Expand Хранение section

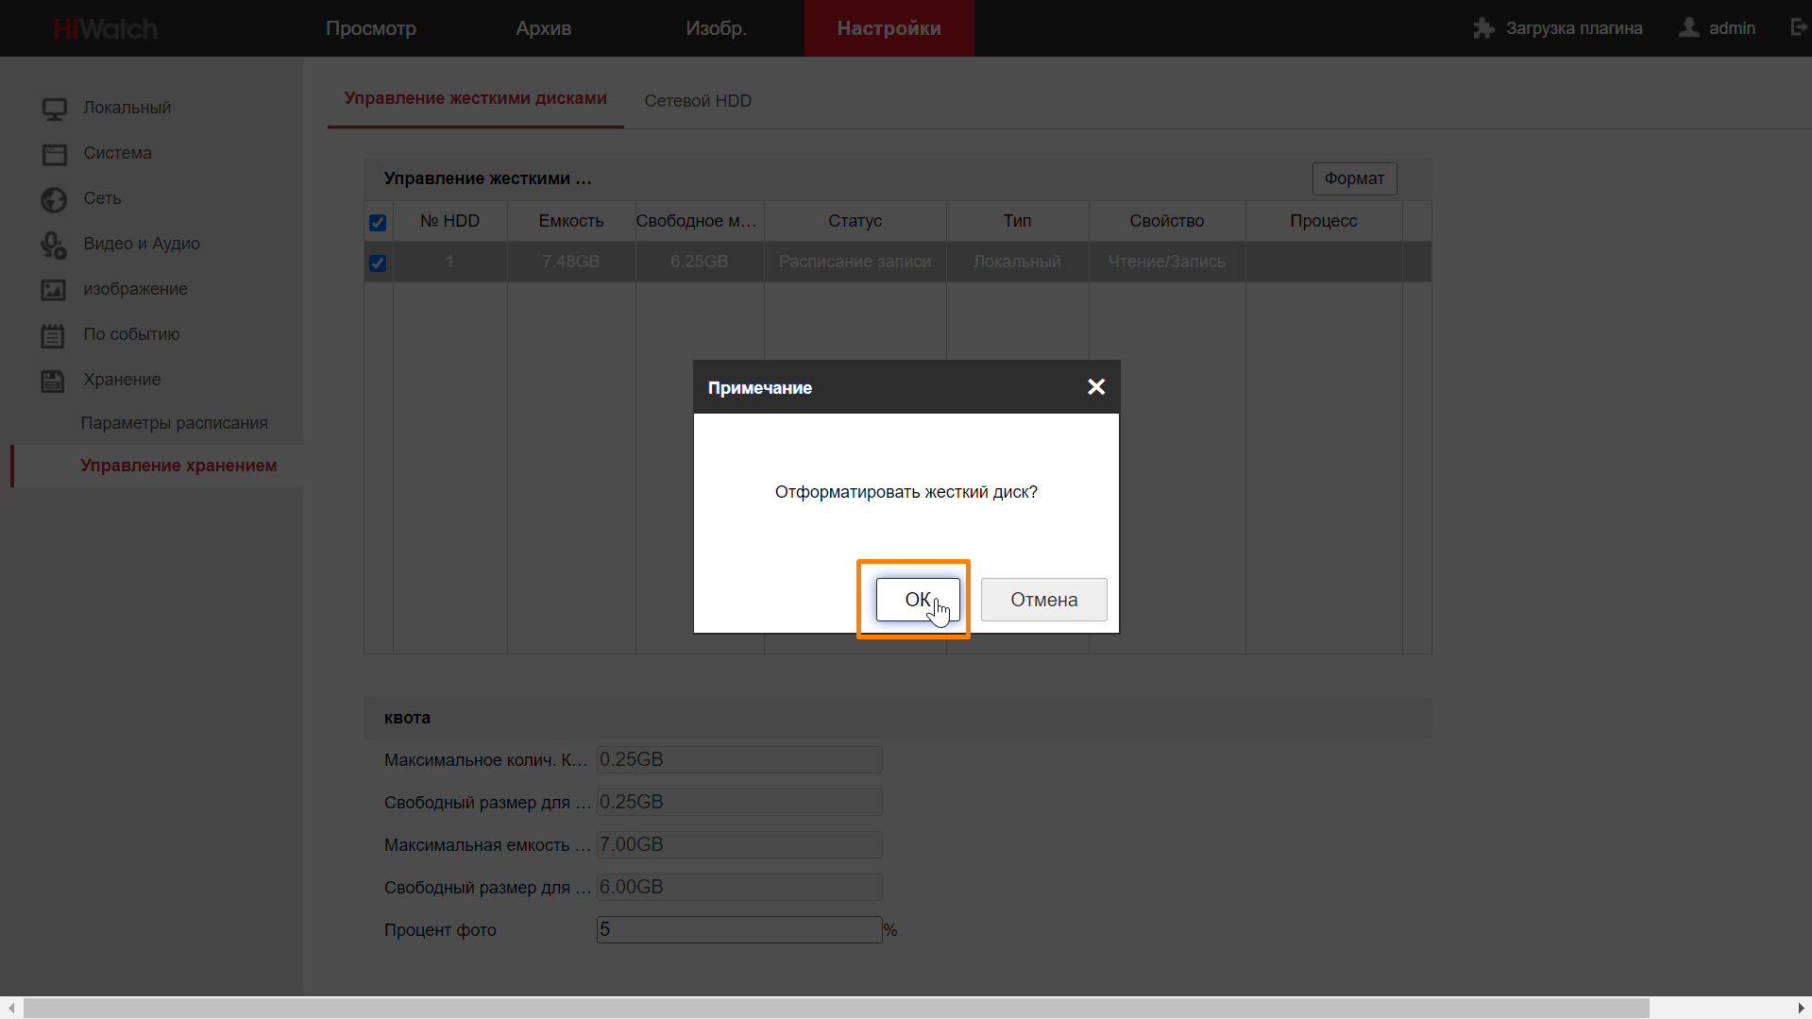(x=122, y=380)
